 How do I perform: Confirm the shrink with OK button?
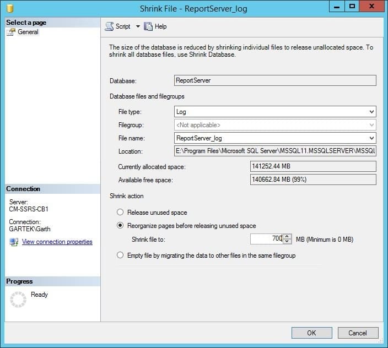pos(311,333)
